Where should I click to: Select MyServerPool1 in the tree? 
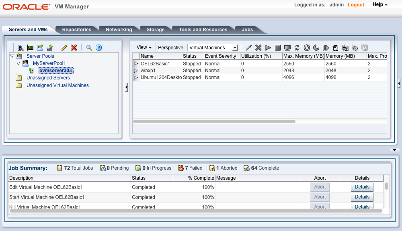coord(49,63)
